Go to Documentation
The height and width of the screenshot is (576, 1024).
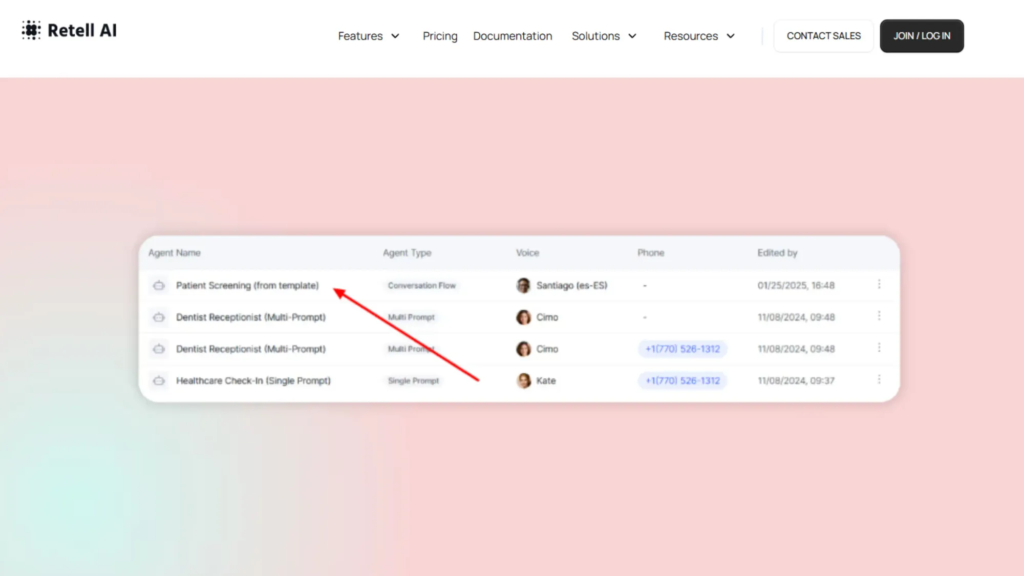coord(513,36)
